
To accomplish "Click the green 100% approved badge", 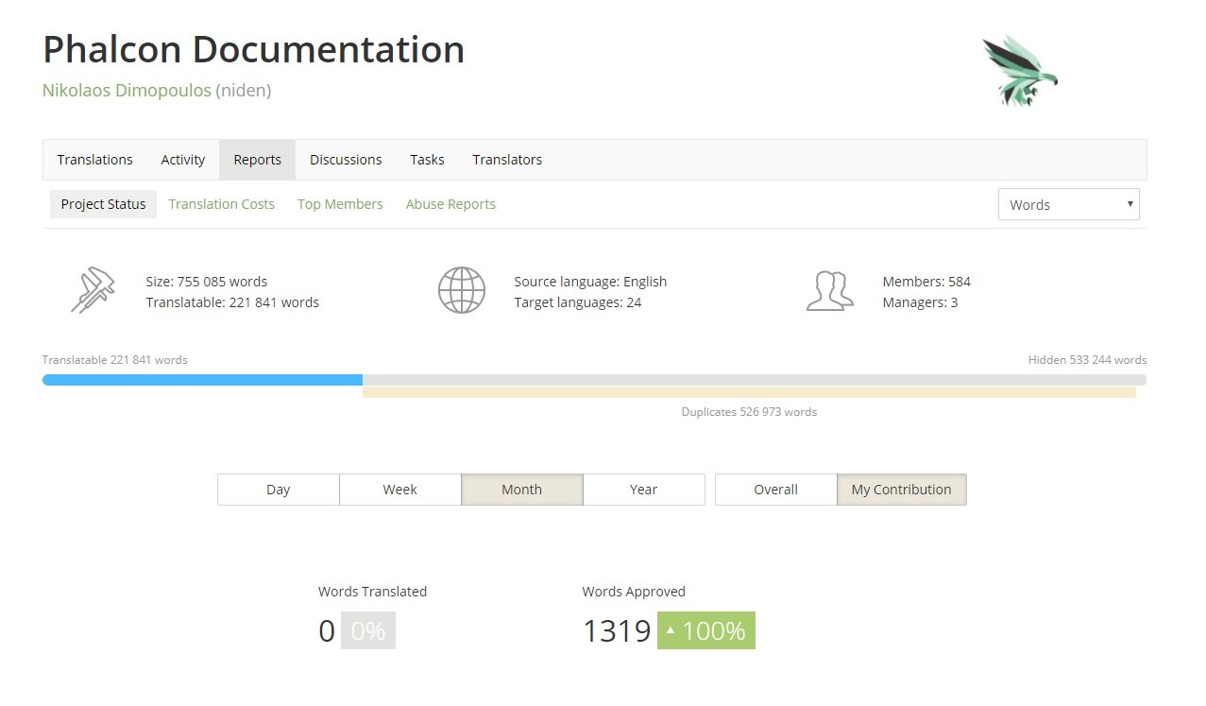I will [x=705, y=630].
